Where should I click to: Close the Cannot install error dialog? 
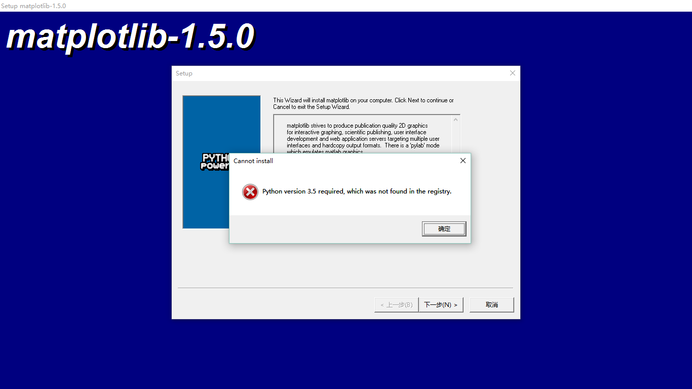click(463, 161)
